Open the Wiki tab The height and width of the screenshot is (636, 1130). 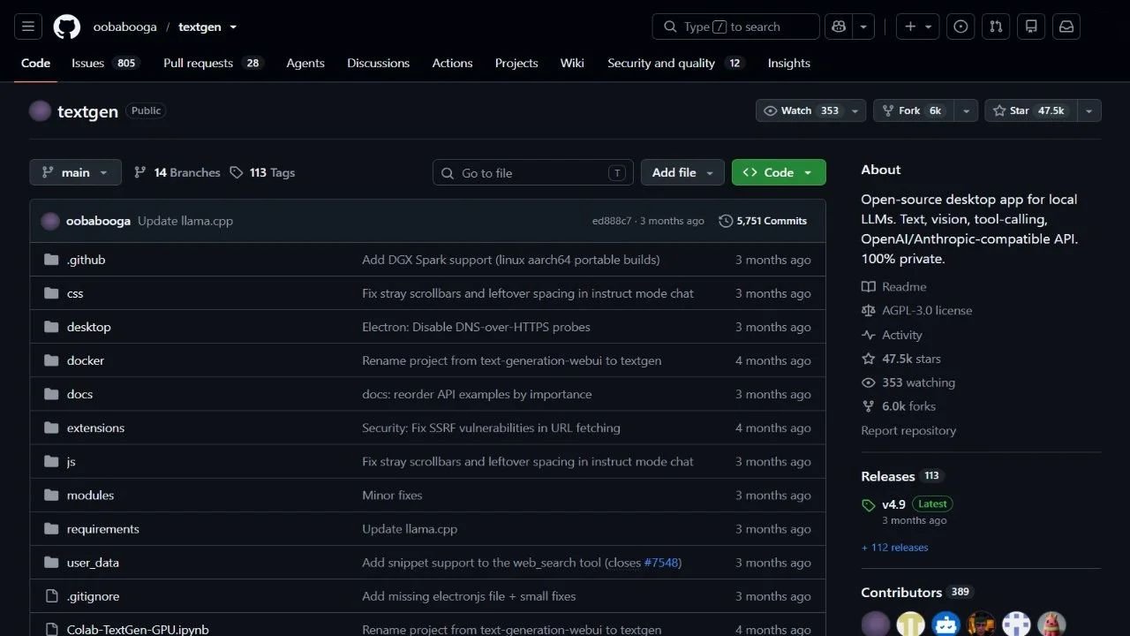pos(572,63)
